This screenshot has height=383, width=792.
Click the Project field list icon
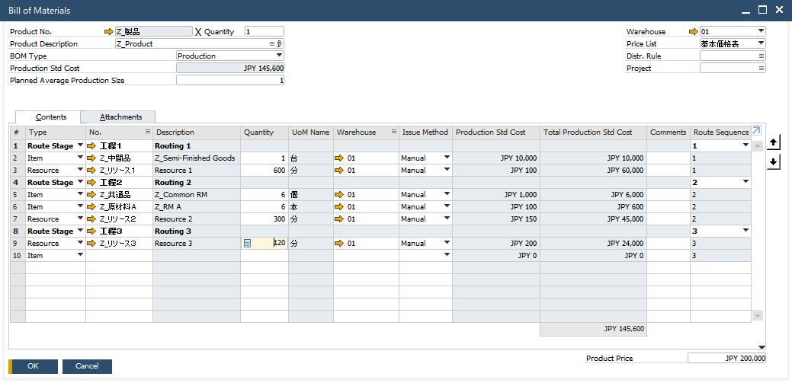(x=761, y=69)
